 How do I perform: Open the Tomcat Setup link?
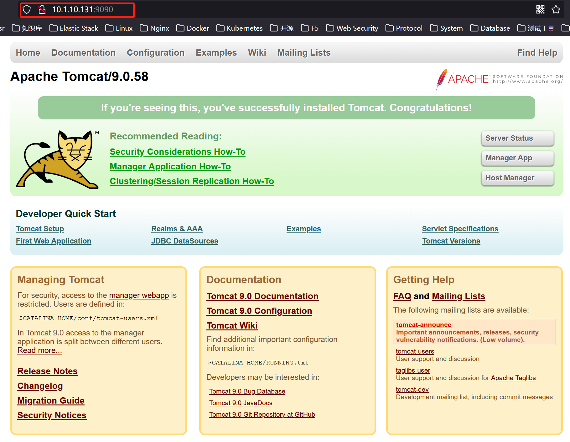click(40, 229)
